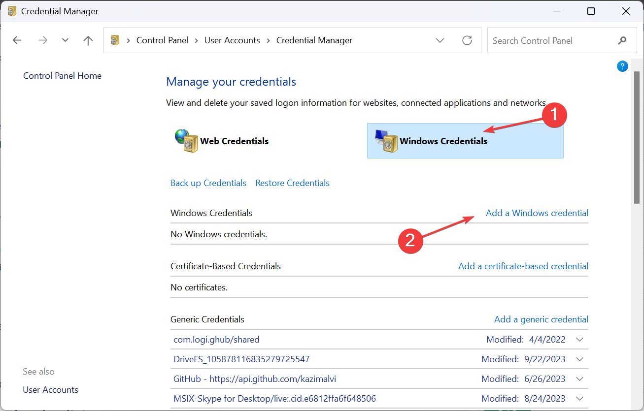Image resolution: width=644 pixels, height=411 pixels.
Task: Click 'No Windows credentials.' text
Action: 219,234
